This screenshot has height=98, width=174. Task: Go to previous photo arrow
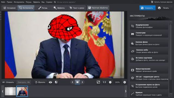click(73, 82)
